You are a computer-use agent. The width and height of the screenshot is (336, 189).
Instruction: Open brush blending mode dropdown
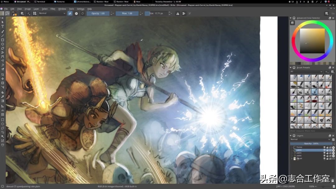[x=52, y=13]
